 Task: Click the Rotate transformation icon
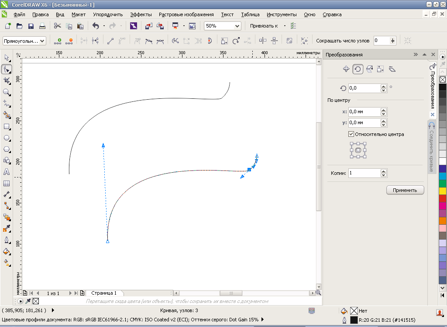(x=358, y=69)
